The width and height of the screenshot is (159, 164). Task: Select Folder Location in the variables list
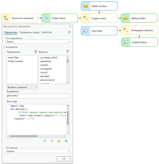pos(16,61)
